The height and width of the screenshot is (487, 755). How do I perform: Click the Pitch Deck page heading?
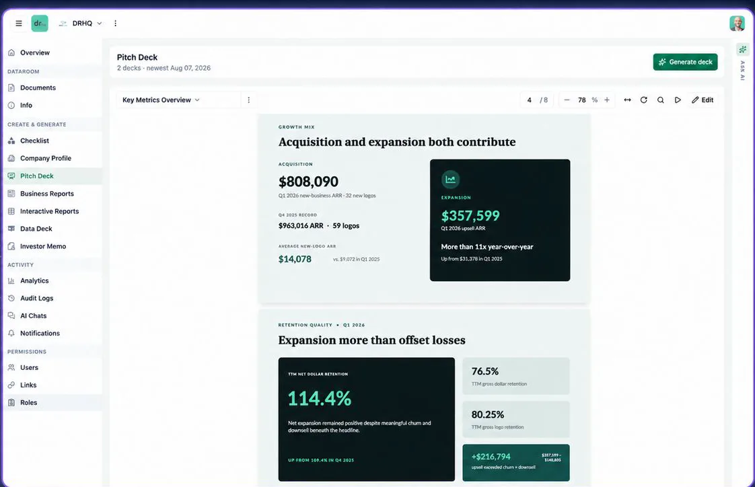137,57
